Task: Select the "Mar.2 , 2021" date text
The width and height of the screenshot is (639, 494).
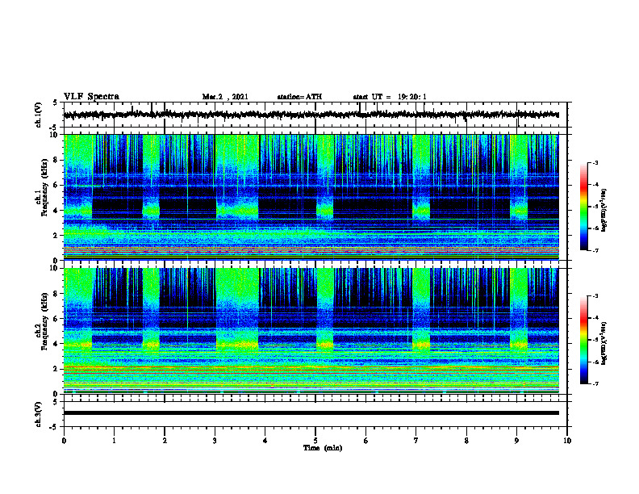Action: (225, 97)
